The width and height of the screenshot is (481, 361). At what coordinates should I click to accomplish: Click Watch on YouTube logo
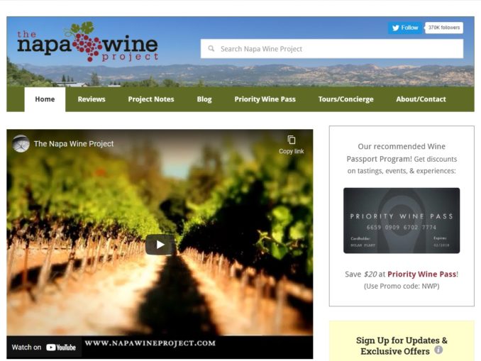[x=44, y=348]
